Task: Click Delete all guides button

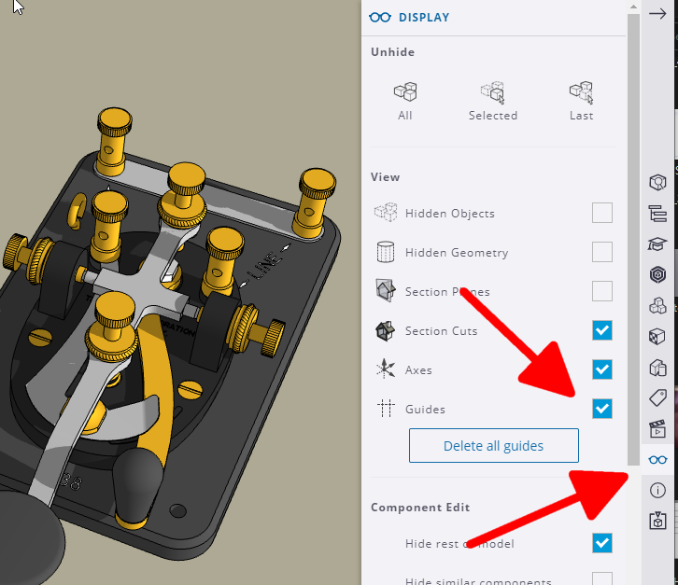Action: [494, 445]
